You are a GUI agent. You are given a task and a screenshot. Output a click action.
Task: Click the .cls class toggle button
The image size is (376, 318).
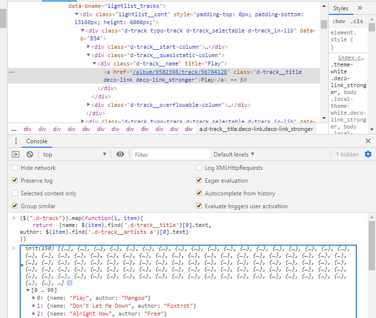click(x=357, y=21)
